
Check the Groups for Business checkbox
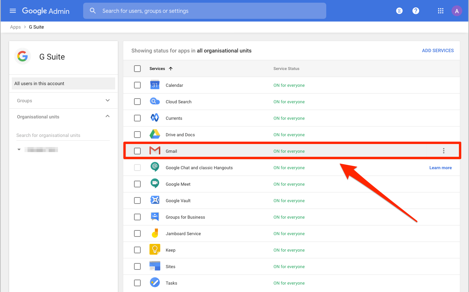(137, 217)
